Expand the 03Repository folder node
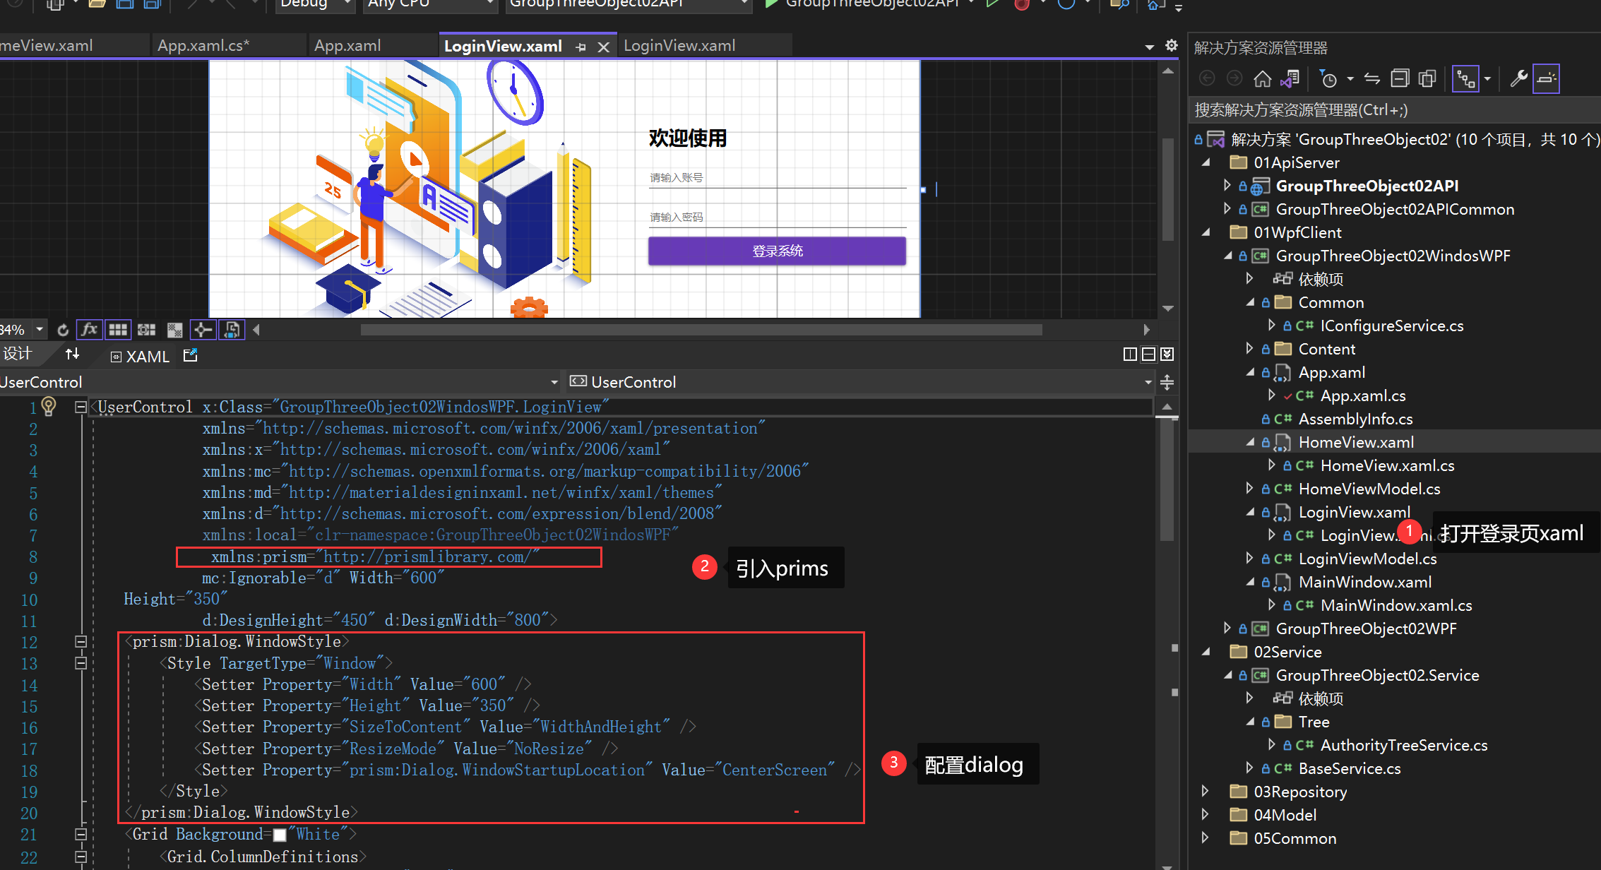The height and width of the screenshot is (870, 1601). (x=1206, y=791)
